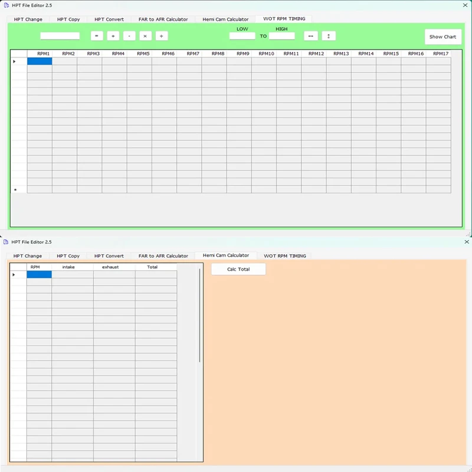Open HPT Convert tab in bottom window
The image size is (472, 472).
click(109, 256)
